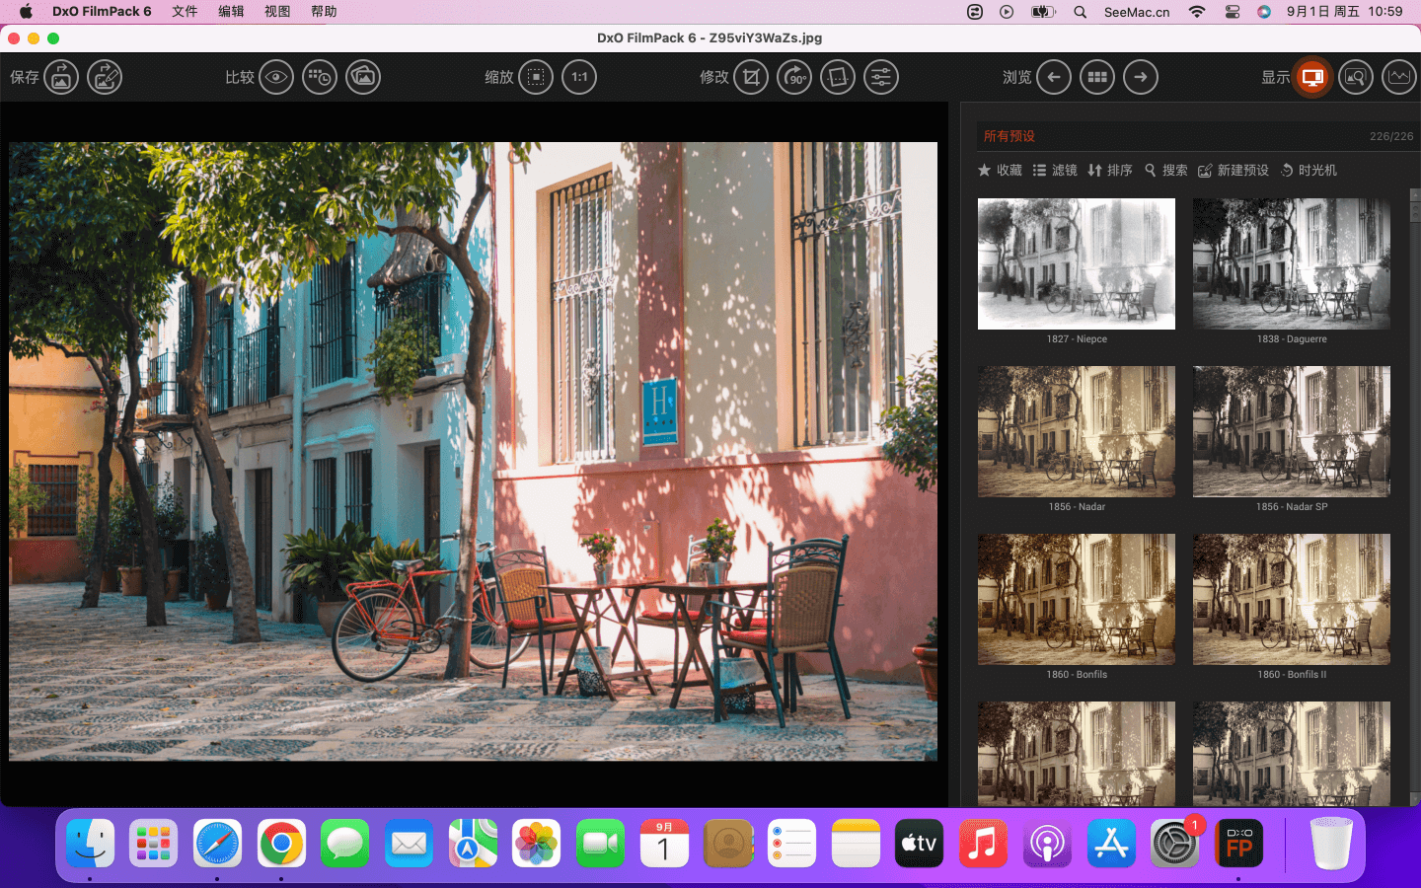Expand the 所有预设 presets header
The width and height of the screenshot is (1421, 888).
[1009, 136]
